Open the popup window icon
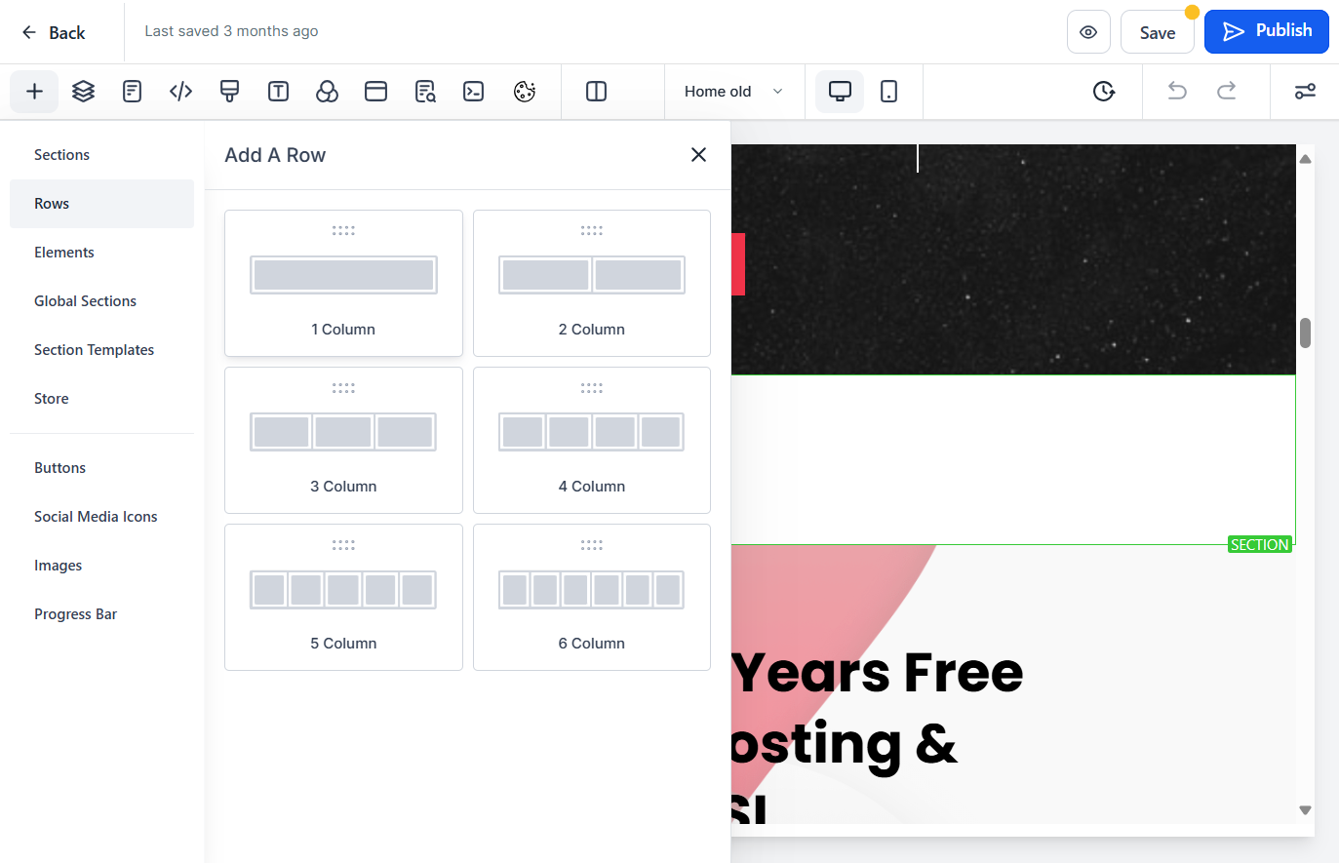The width and height of the screenshot is (1339, 863). pos(375,92)
